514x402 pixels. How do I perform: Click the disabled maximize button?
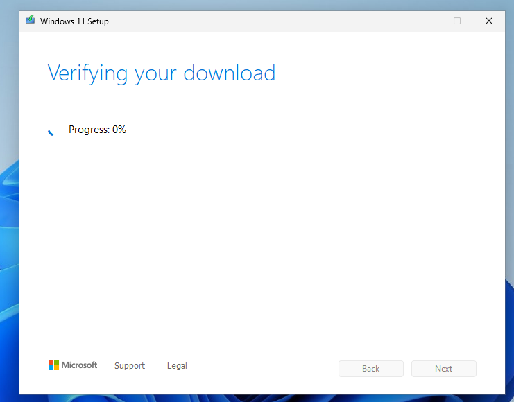point(457,21)
